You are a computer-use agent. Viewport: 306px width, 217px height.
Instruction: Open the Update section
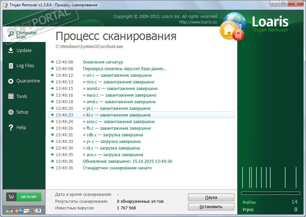click(x=24, y=50)
